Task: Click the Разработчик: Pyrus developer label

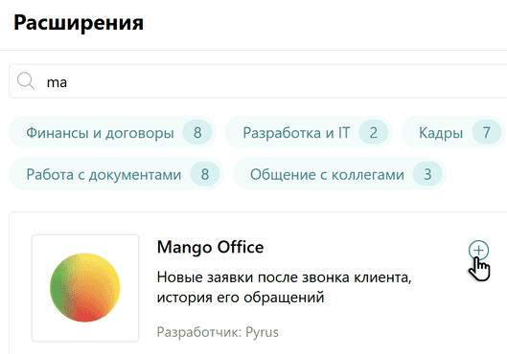Action: pyautogui.click(x=218, y=332)
